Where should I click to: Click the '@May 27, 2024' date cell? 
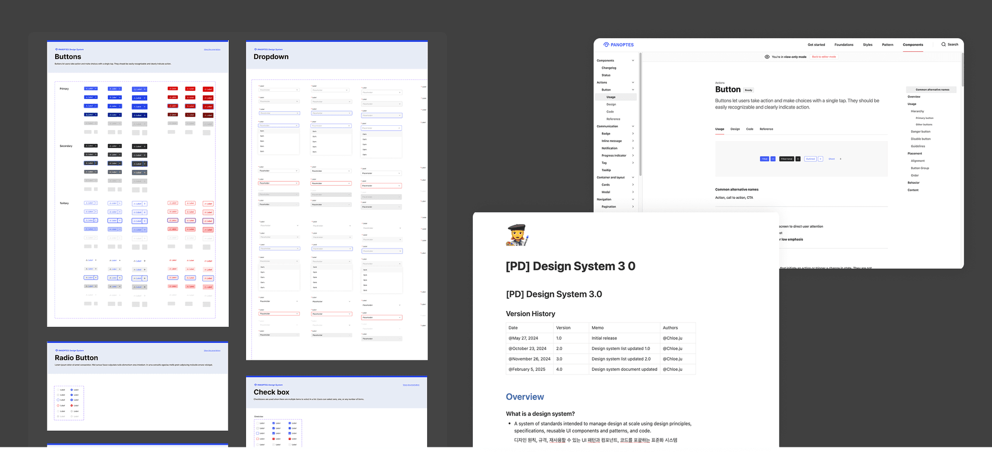pos(530,338)
